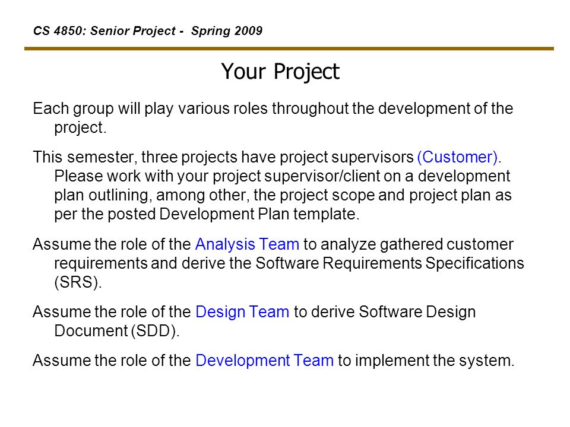Viewport: 570px width, 427px height.
Task: Click 'Spring 2009' in the header
Action: pos(227,31)
